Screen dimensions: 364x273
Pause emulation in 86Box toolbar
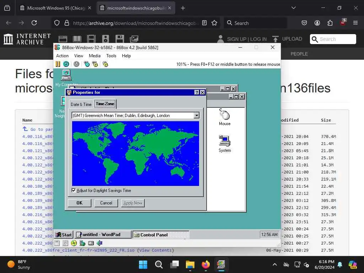58,64
